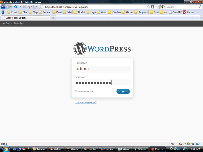Bookmark this page with the star icon
203x152 pixels.
[x=149, y=7]
